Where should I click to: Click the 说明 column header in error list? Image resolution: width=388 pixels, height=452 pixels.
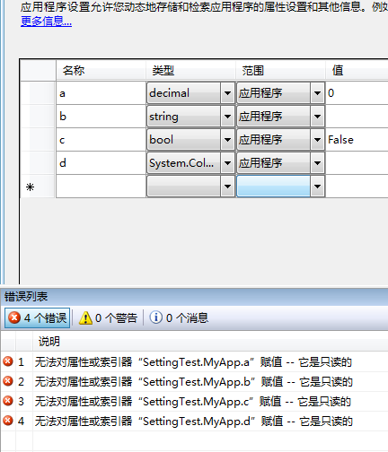(x=49, y=341)
